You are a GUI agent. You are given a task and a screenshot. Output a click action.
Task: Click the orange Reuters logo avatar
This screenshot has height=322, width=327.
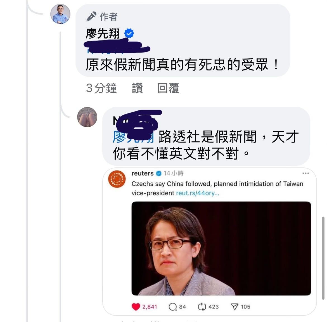[117, 179]
